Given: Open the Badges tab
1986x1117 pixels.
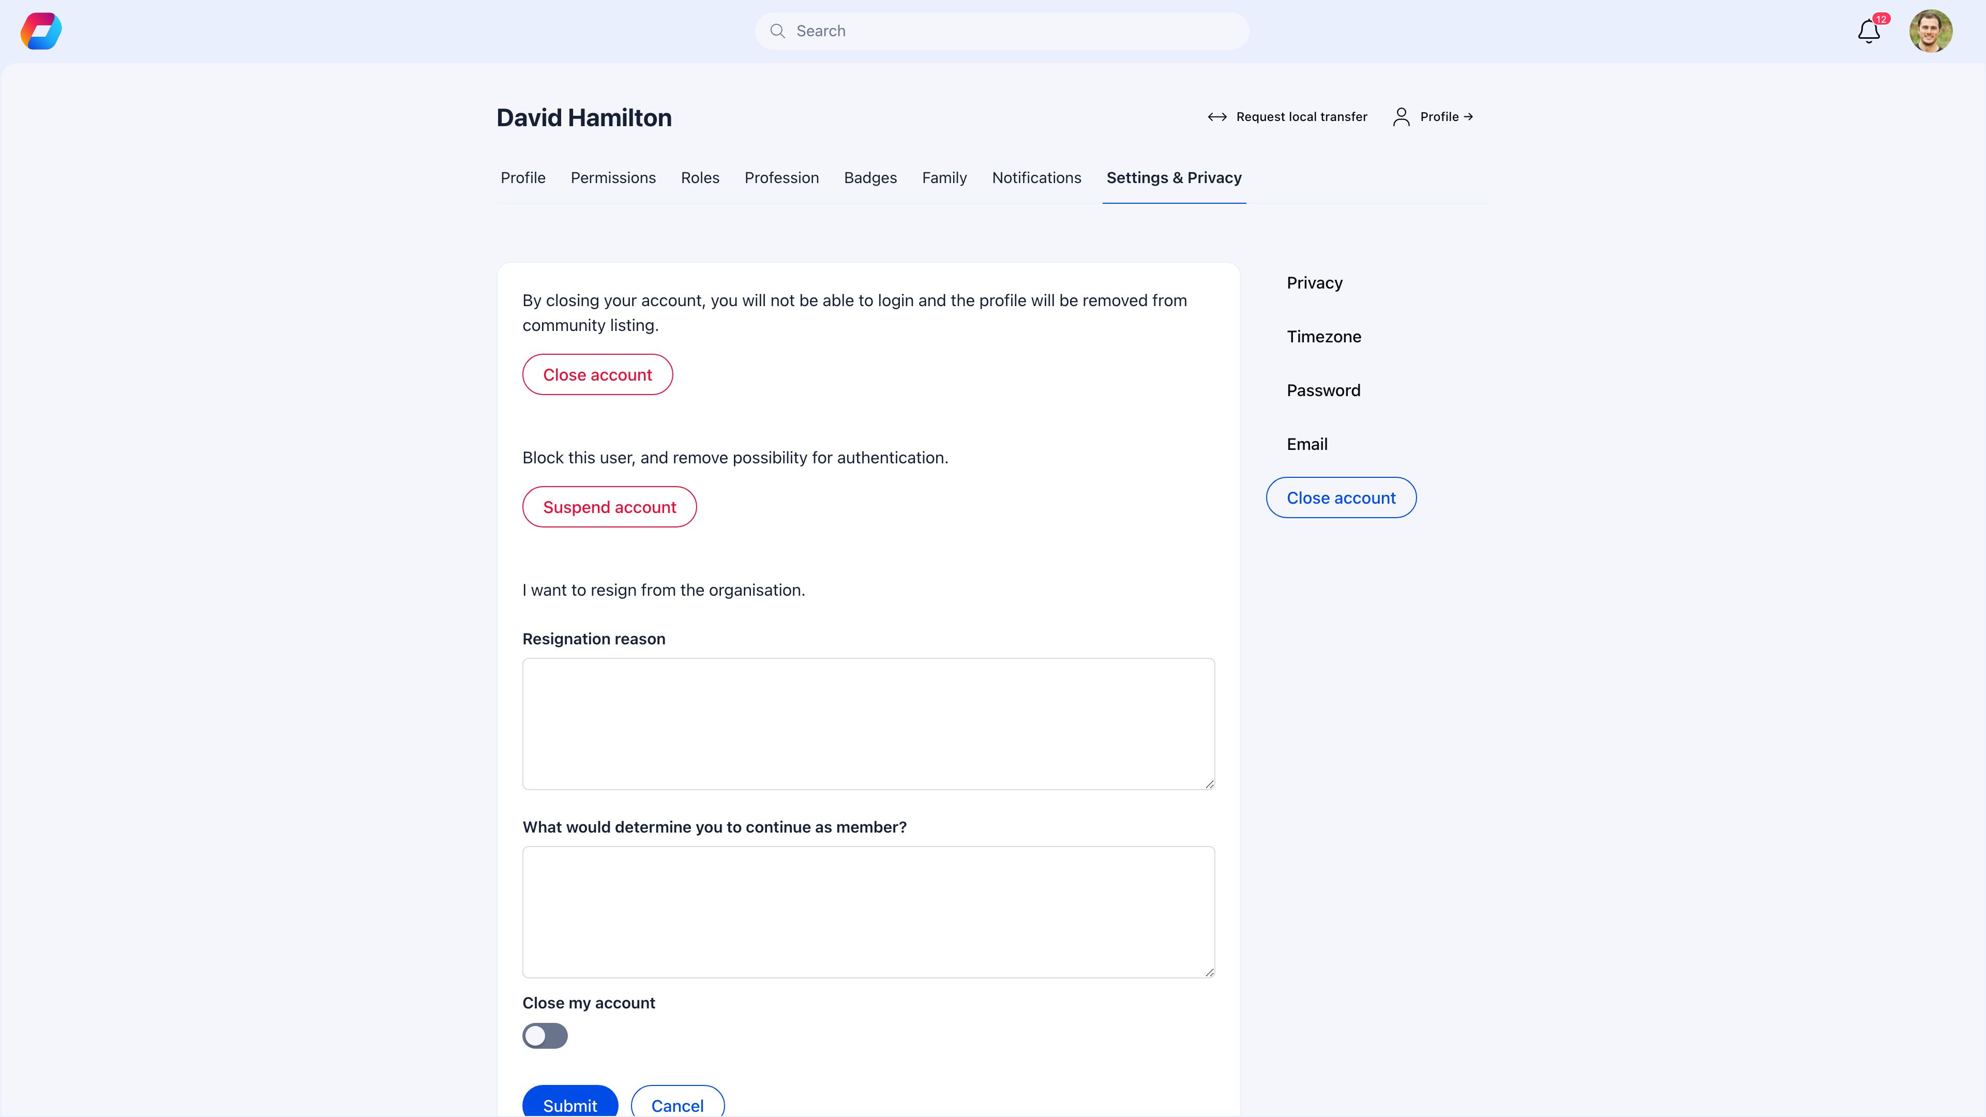Looking at the screenshot, I should 870,177.
